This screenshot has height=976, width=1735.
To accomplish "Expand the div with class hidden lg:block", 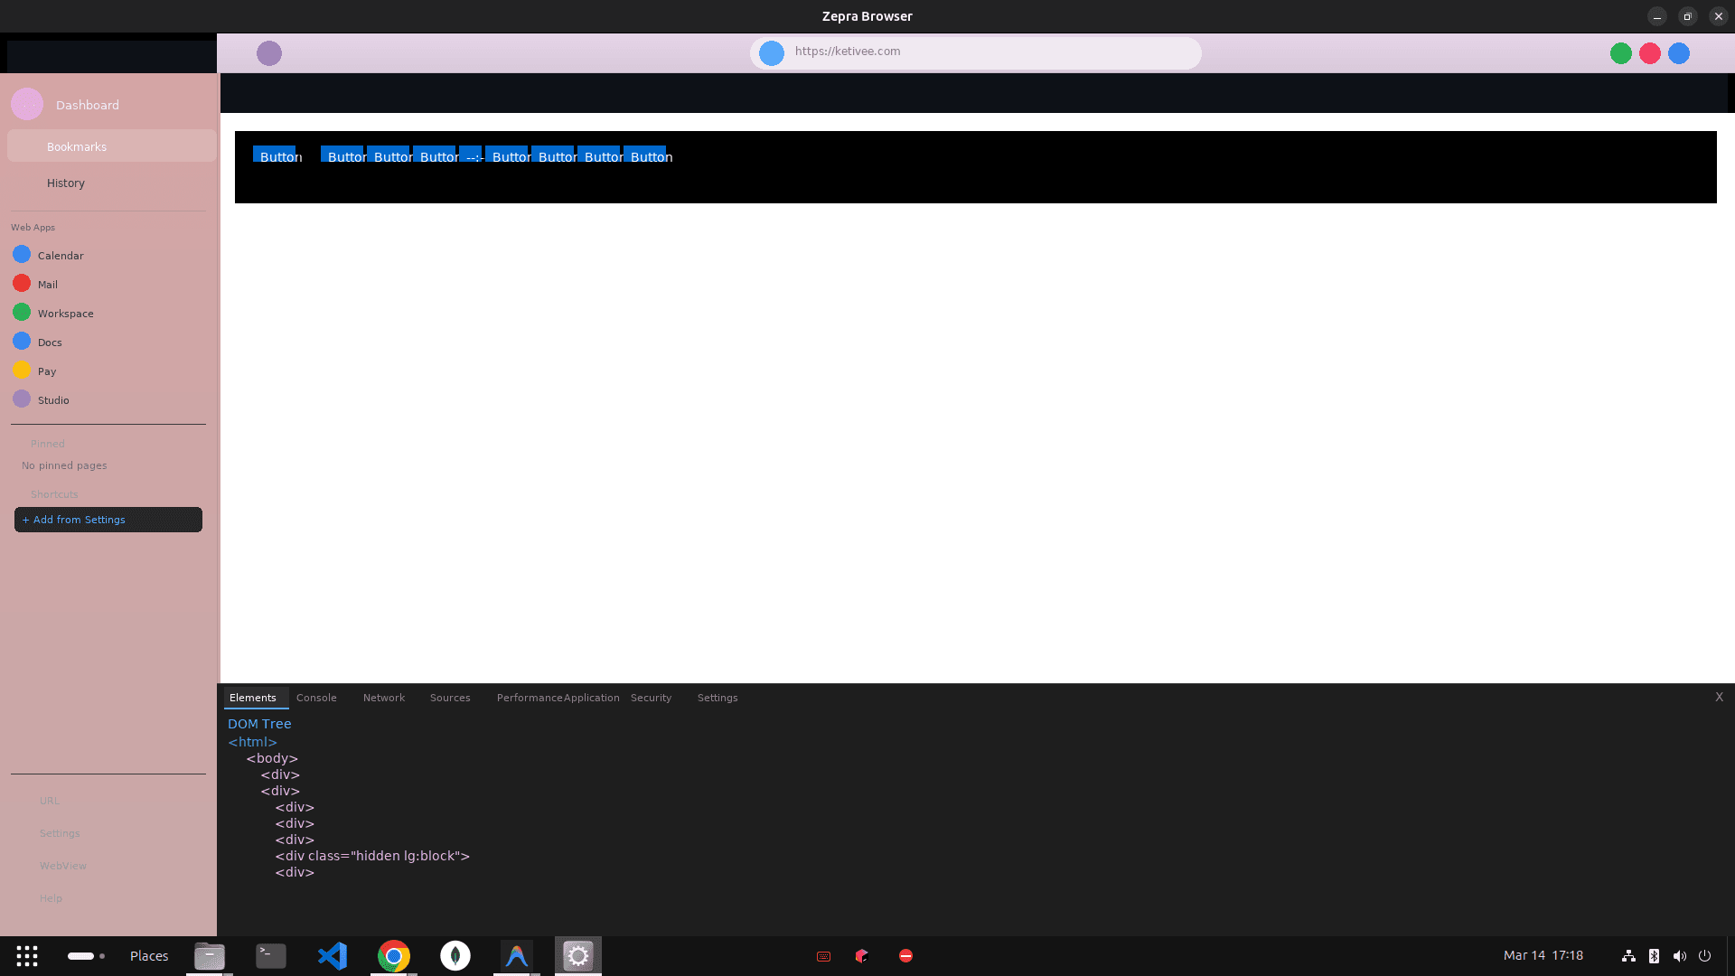I will pyautogui.click(x=372, y=856).
